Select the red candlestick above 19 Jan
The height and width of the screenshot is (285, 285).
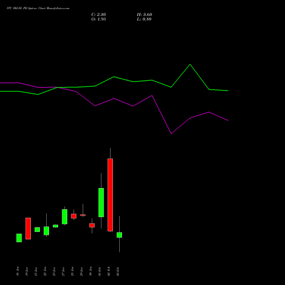coord(28,229)
